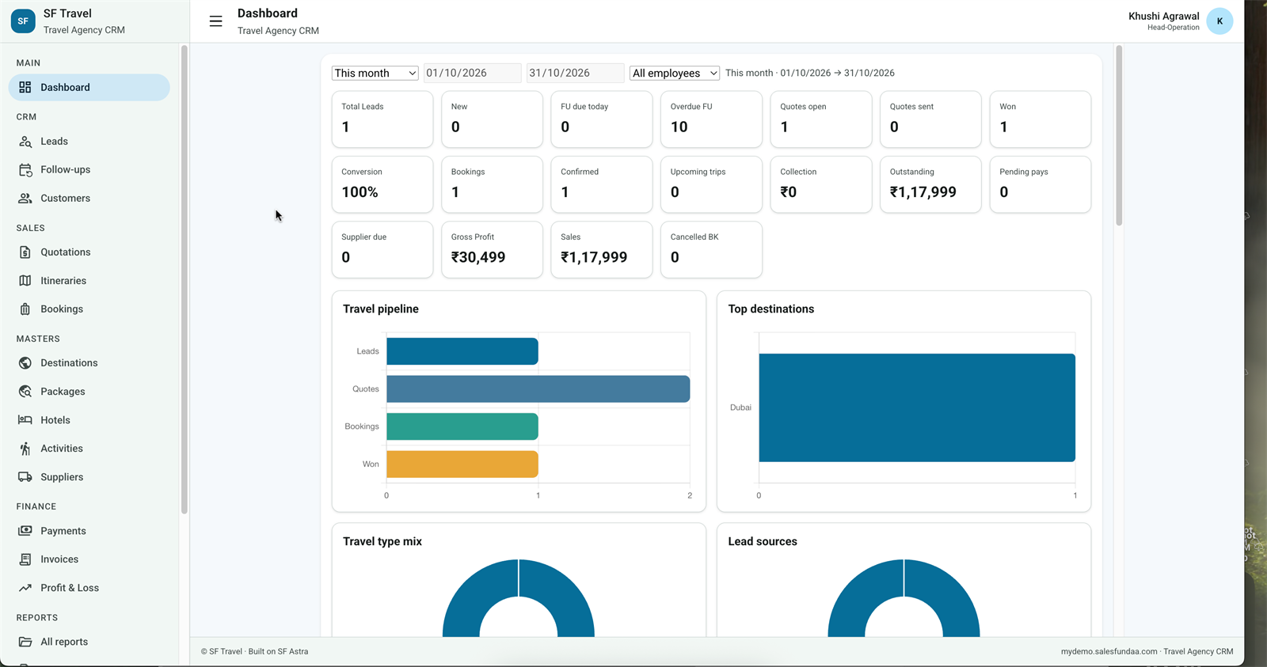Open Quotations from the sidebar

pyautogui.click(x=89, y=252)
